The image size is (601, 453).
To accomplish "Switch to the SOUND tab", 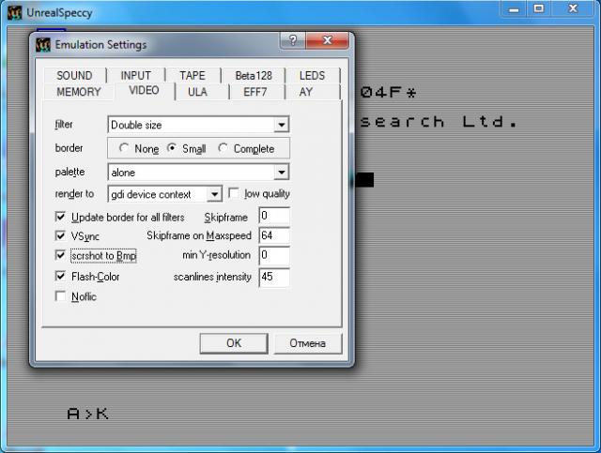I will point(74,76).
